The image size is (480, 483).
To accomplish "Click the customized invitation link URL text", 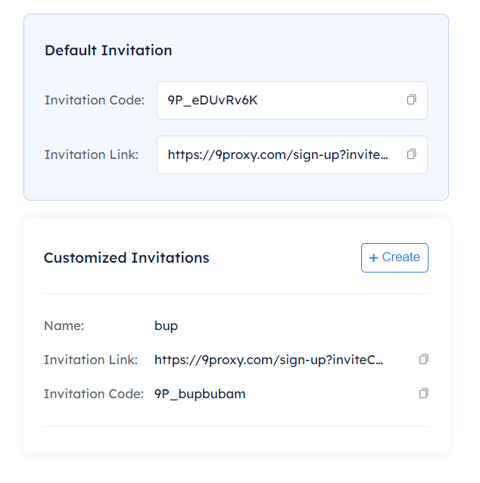I will pyautogui.click(x=269, y=360).
